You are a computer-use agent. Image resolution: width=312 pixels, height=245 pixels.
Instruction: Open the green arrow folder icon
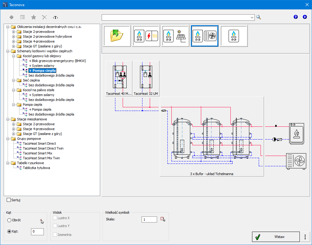116,36
